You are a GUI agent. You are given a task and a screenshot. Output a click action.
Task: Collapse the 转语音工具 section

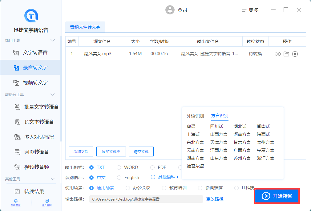coord(53,94)
